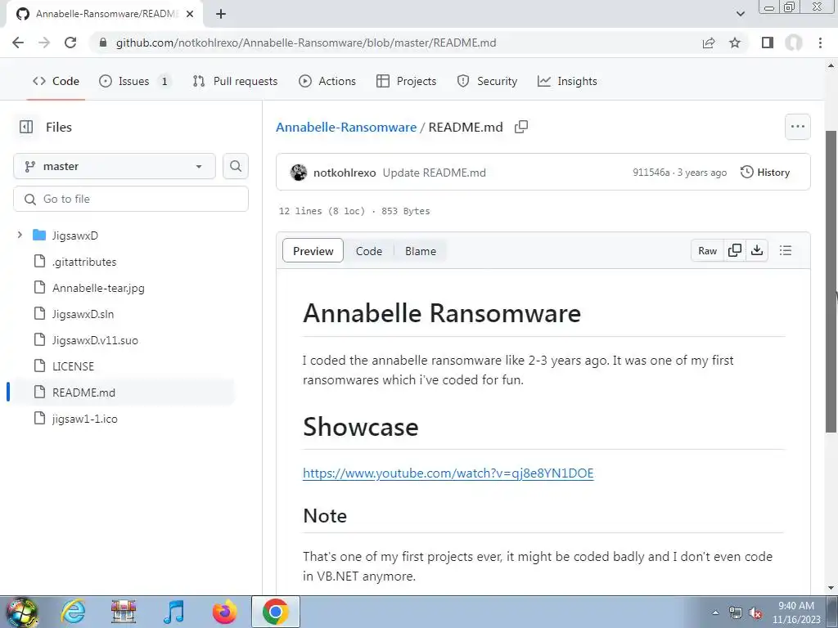Click the browser forward arrow
Screen dimensions: 838x628
click(x=44, y=43)
